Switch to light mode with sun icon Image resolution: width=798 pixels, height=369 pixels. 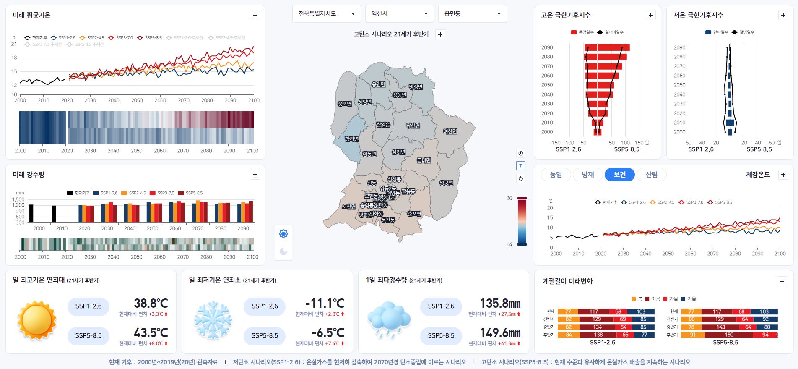(283, 234)
